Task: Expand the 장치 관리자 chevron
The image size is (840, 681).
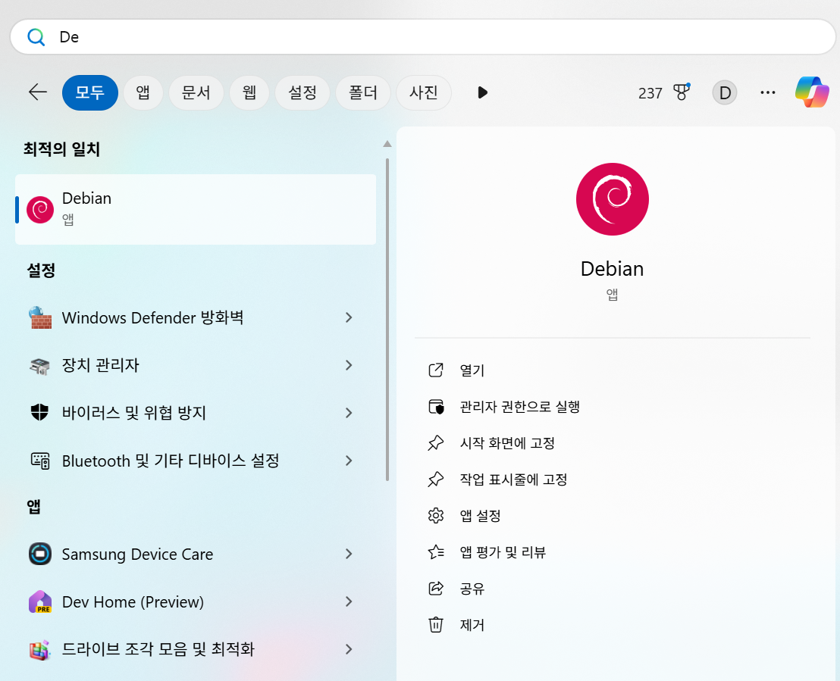Action: point(349,365)
